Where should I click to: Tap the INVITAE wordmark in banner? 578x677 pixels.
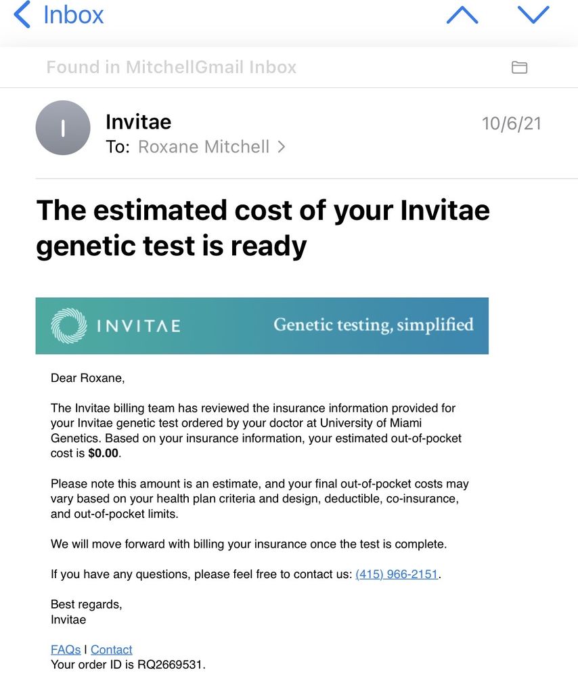139,326
